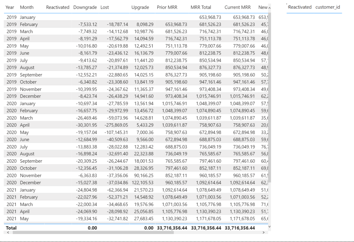Sort by the Upgrade column header

click(x=140, y=7)
